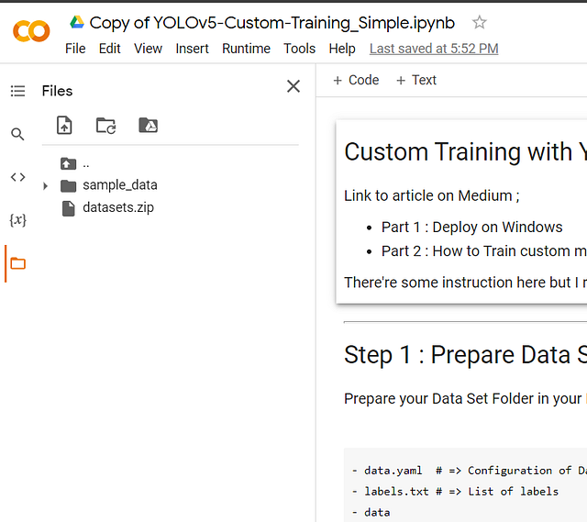The width and height of the screenshot is (587, 522).
Task: Star the notebook with the star icon
Action: [480, 23]
